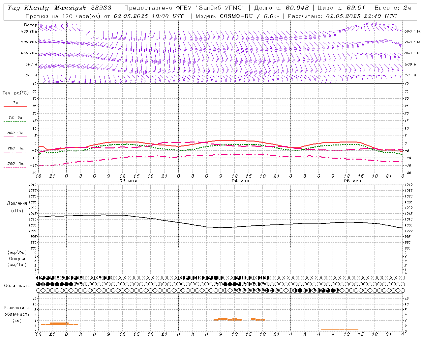Screen dimensions: 422x337
Task: Click the 700 гПа temperature legend entry
Action: (15, 148)
